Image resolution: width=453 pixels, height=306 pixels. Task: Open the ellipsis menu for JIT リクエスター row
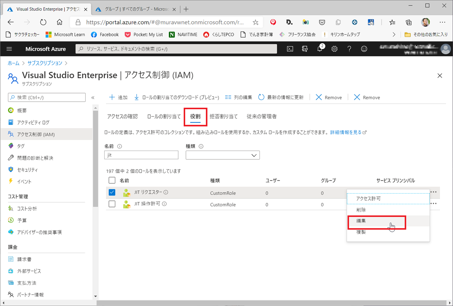[433, 192]
